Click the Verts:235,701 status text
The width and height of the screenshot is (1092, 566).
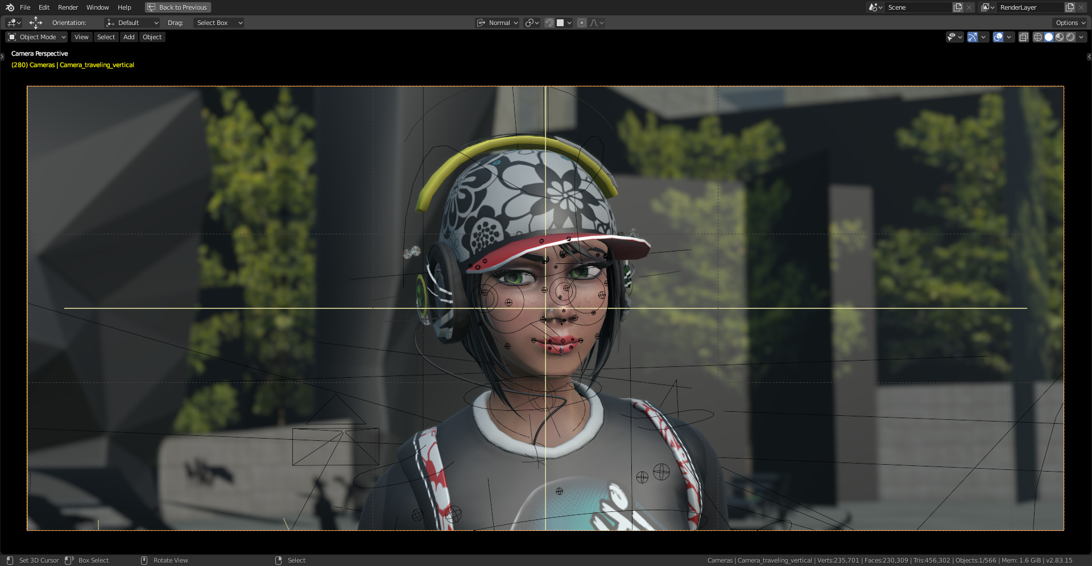click(838, 560)
